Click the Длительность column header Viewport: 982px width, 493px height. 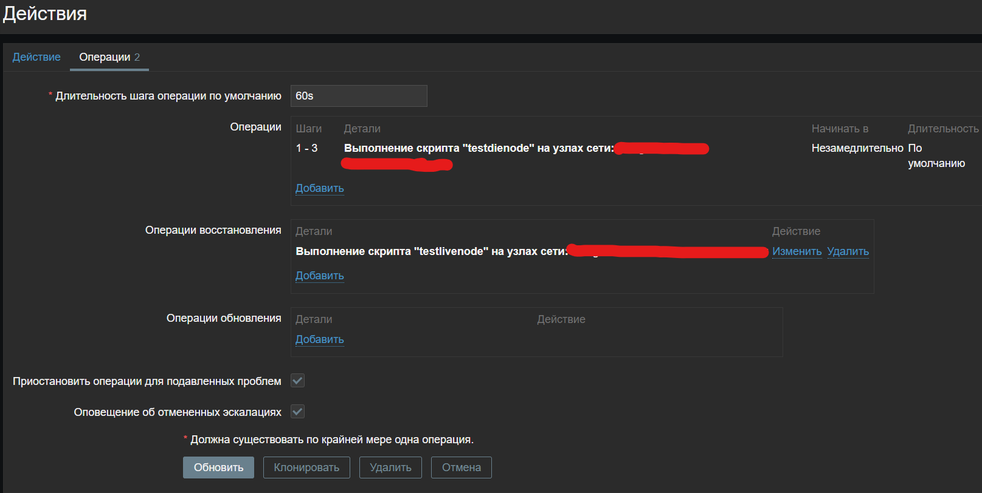click(x=943, y=129)
